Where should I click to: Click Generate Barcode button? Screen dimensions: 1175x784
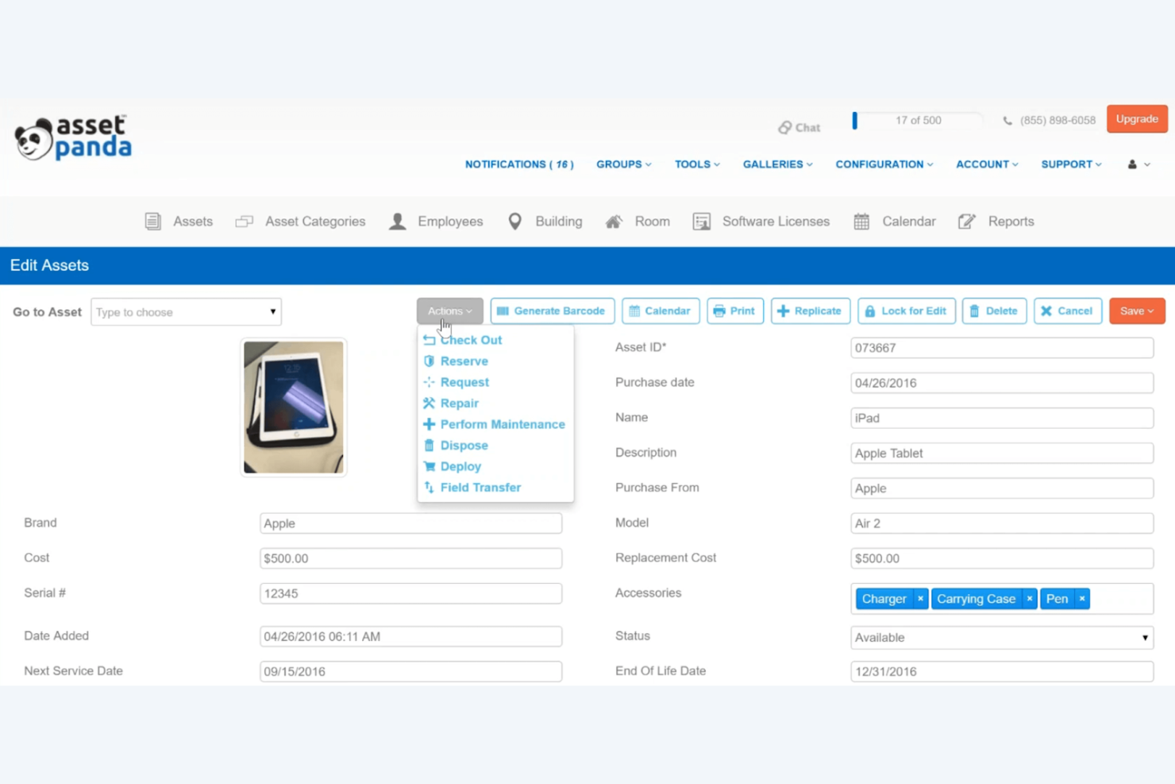click(553, 311)
